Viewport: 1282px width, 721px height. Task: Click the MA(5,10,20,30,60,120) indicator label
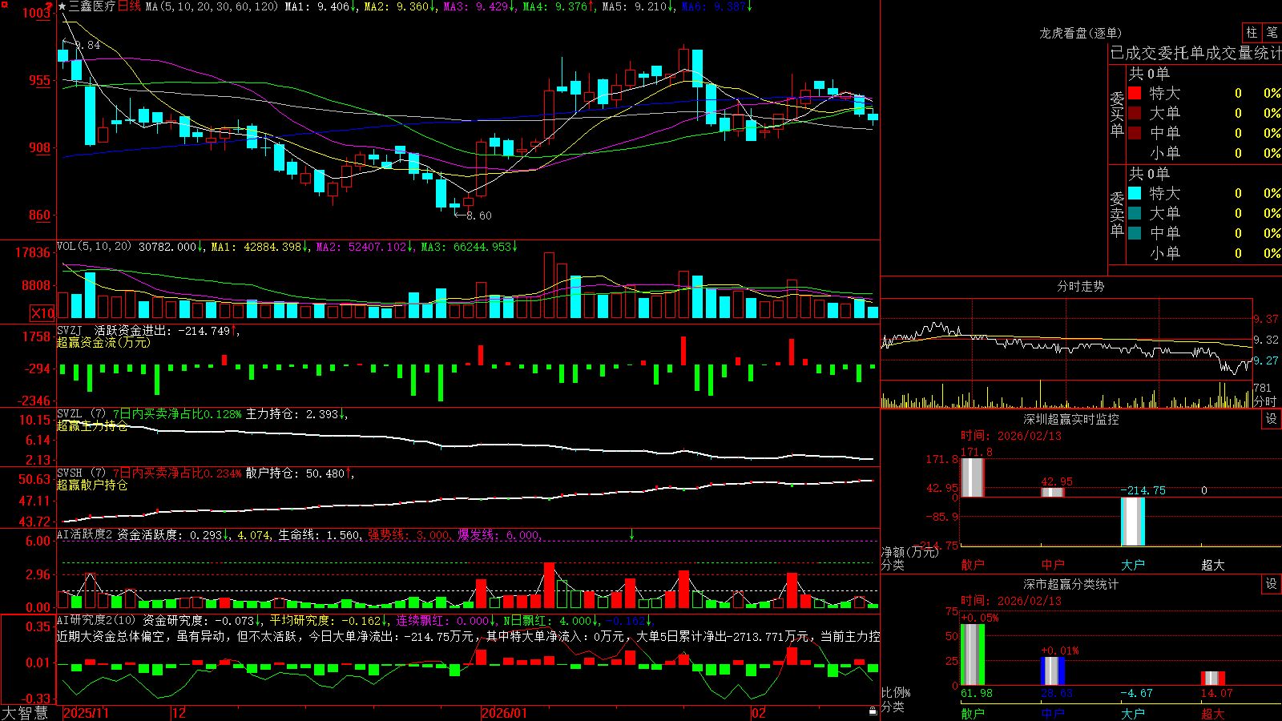[212, 6]
